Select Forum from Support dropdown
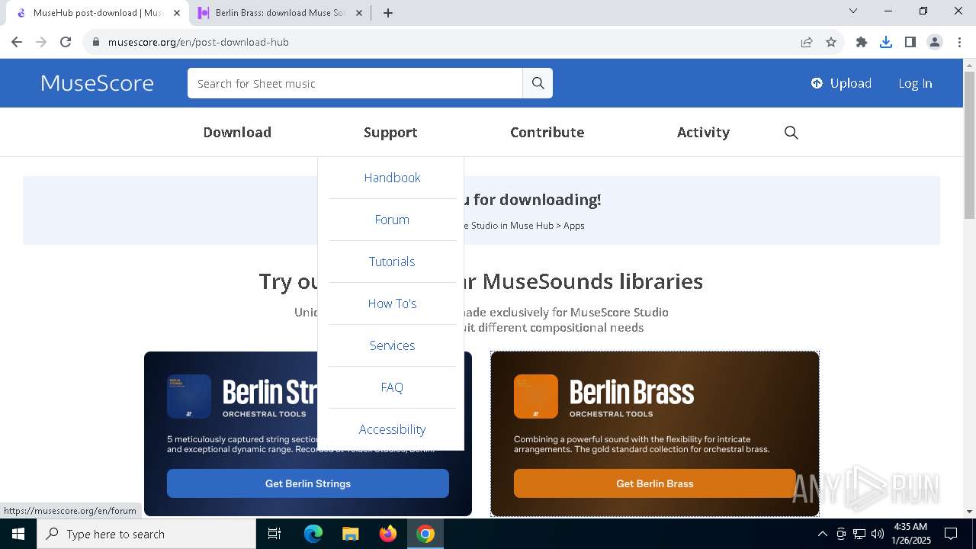976x549 pixels. coord(392,220)
